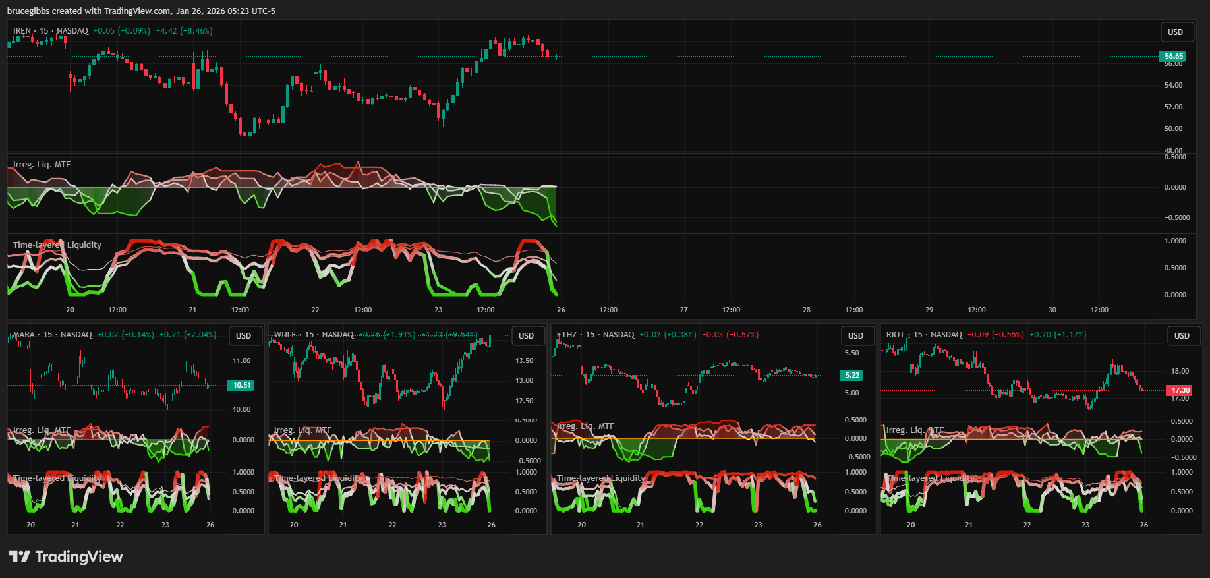Image resolution: width=1210 pixels, height=578 pixels.
Task: Open the USD currency selector on WULF chart
Action: pos(526,336)
